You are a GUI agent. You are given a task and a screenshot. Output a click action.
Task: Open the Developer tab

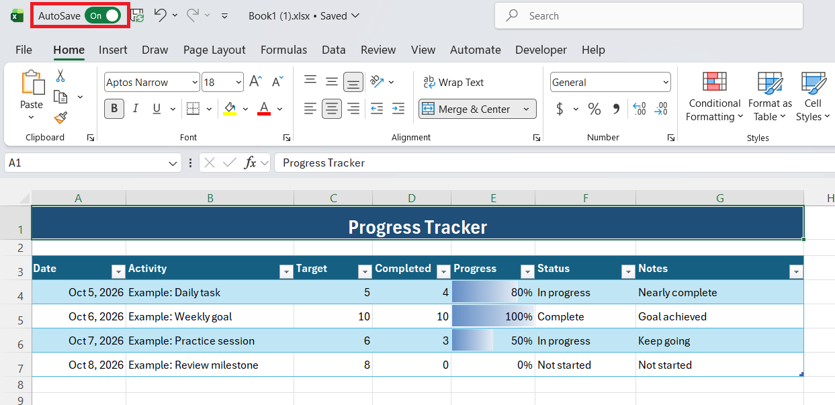point(541,50)
